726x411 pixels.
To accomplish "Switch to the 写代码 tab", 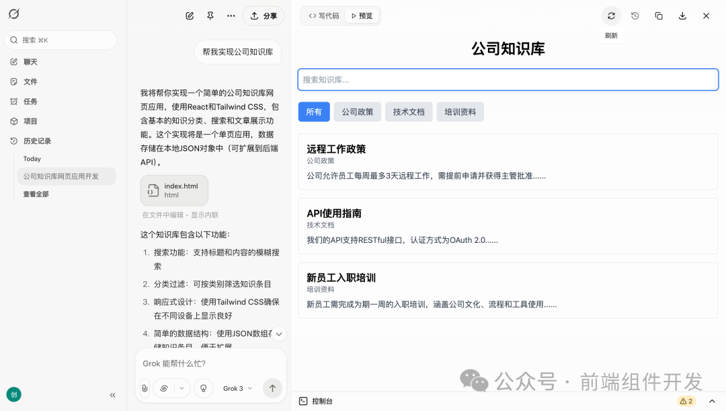I will click(x=323, y=15).
